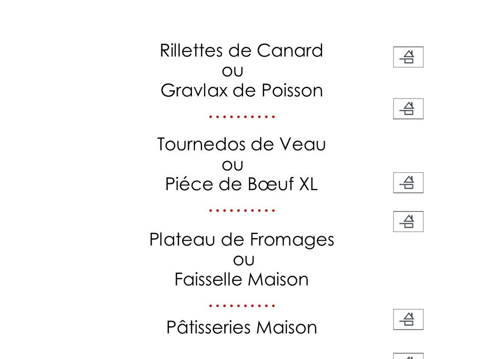This screenshot has width=480, height=359.
Task: Click 'ou' between Rillettes and Gravlax
Action: 232,71
